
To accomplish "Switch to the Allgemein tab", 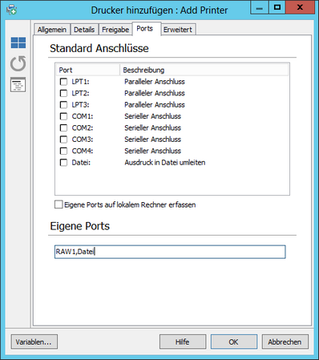I will click(x=52, y=30).
